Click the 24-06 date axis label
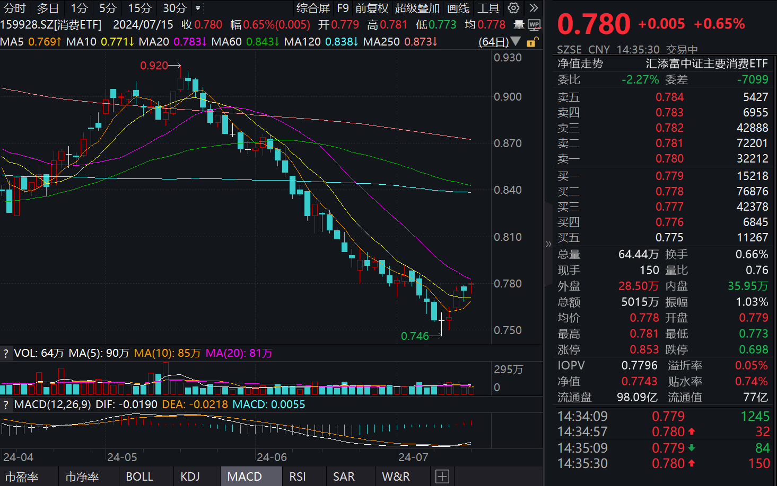Screen dimensions: 777x486 pos(272,457)
